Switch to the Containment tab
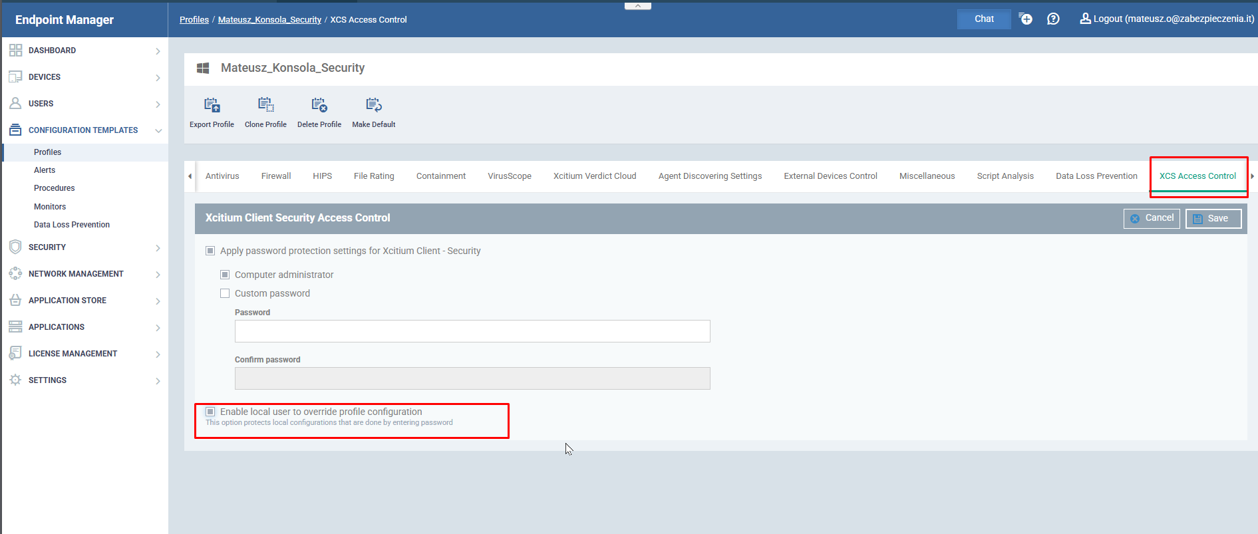Screen dimensions: 1258x534 (x=440, y=176)
